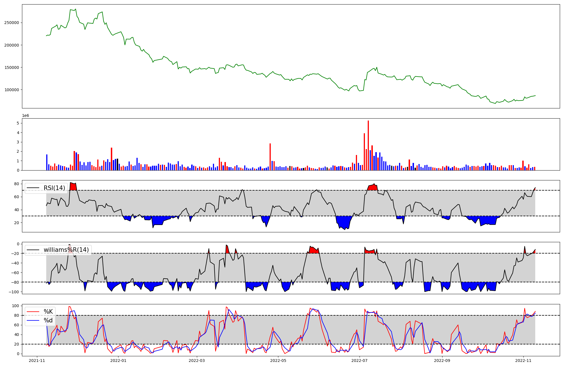Click the tallest red volume bar
The height and width of the screenshot is (367, 564).
pos(368,145)
